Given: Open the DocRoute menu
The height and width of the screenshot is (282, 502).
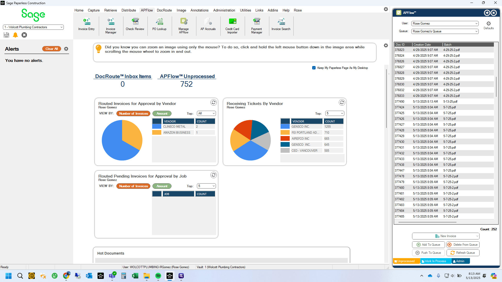Looking at the screenshot, I should click(164, 10).
